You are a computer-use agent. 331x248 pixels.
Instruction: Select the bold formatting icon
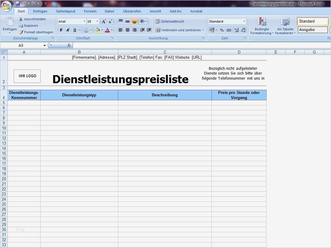pyautogui.click(x=61, y=30)
